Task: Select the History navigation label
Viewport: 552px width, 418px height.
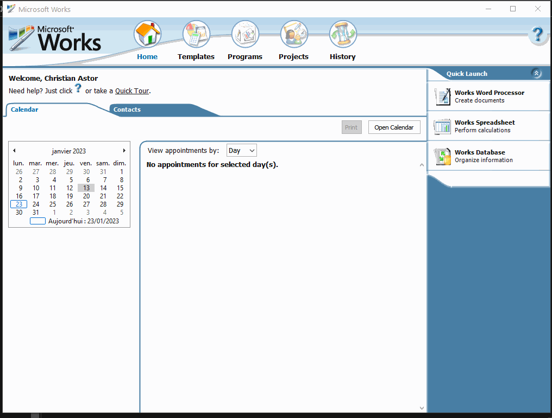Action: [x=342, y=56]
